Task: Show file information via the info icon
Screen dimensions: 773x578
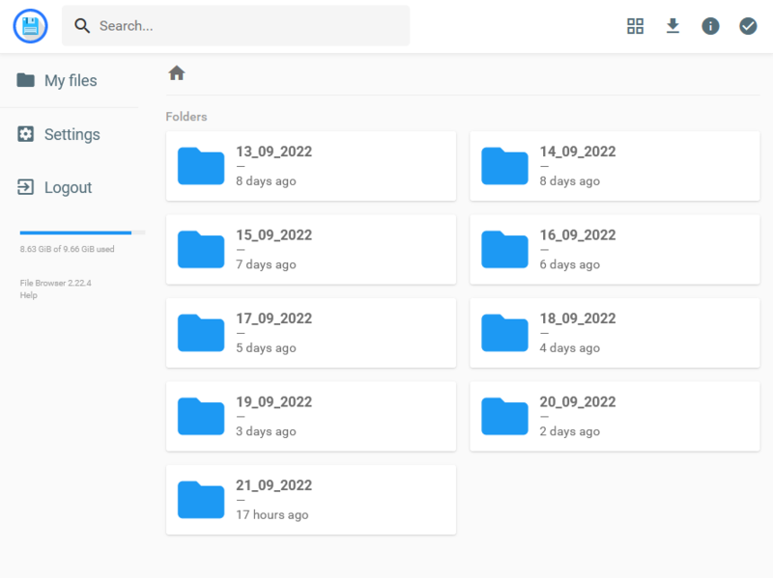Action: point(710,26)
